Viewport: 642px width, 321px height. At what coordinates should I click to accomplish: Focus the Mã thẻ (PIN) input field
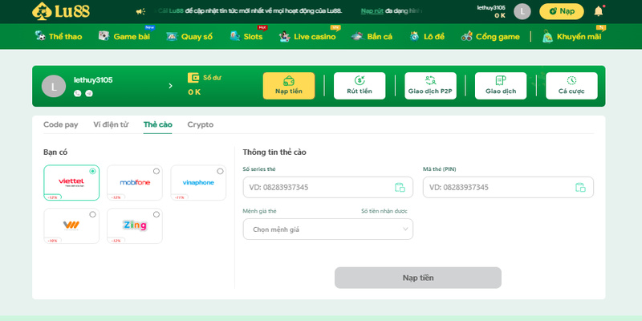pyautogui.click(x=508, y=187)
